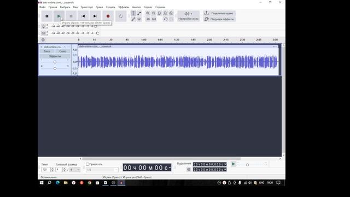The height and width of the screenshot is (197, 350).
Task: Open the selection start time format dropdown
Action: [x=225, y=164]
